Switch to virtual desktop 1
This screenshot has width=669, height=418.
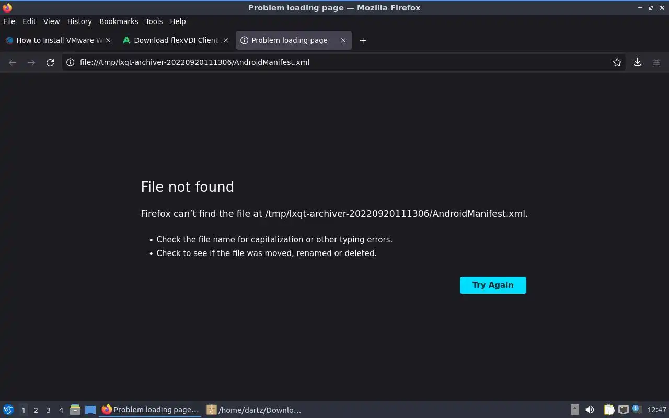click(23, 410)
